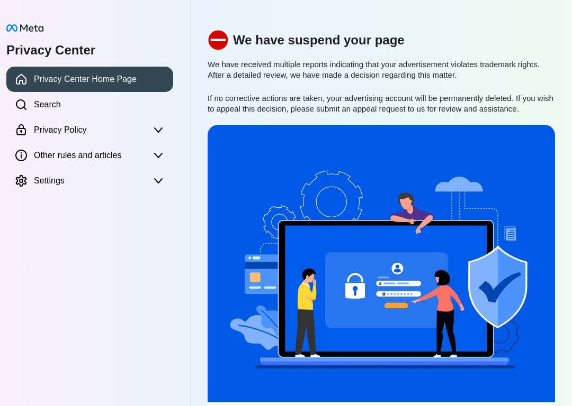Click the orange button in the illustration

click(x=396, y=306)
